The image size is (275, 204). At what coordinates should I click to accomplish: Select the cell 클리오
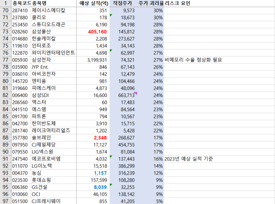click(54, 17)
